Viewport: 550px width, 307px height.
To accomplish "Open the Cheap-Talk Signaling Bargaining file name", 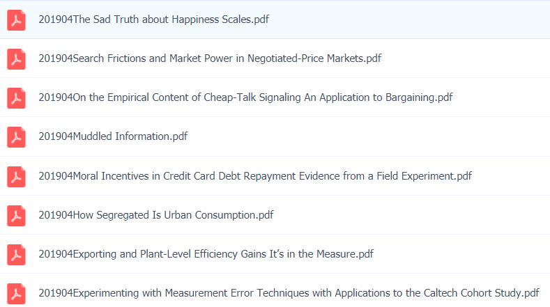I will point(245,97).
